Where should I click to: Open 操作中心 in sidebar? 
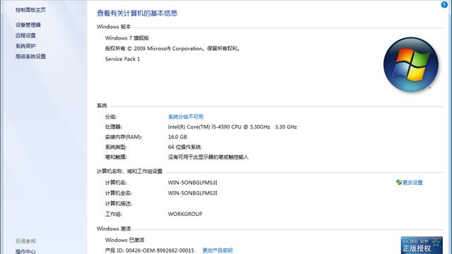pyautogui.click(x=25, y=251)
